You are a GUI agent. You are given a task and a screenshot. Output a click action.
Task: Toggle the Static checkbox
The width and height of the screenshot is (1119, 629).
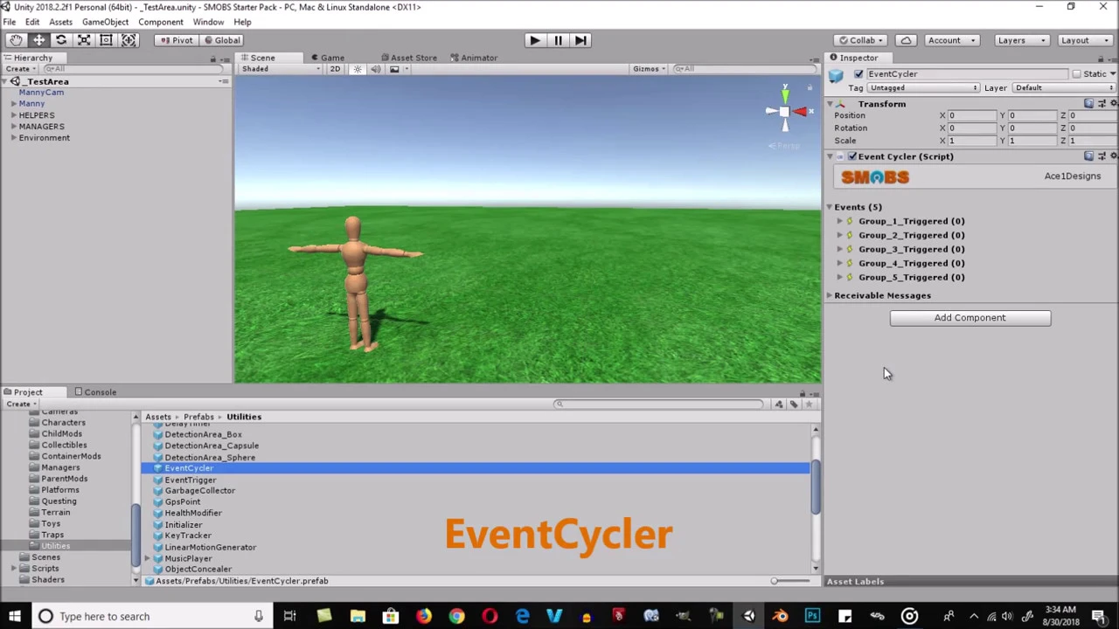[x=1076, y=74]
